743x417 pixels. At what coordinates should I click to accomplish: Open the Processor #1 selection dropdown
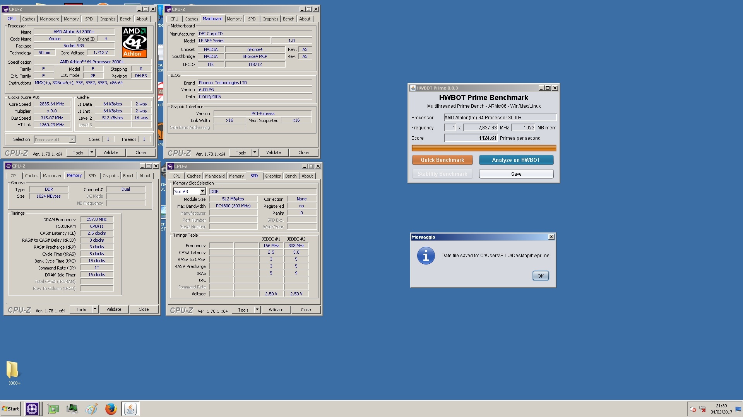(x=72, y=139)
